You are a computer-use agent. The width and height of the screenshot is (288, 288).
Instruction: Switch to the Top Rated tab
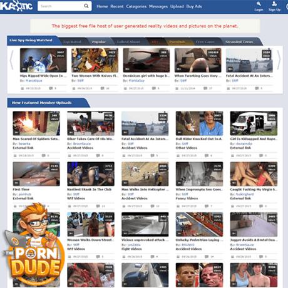click(x=72, y=42)
